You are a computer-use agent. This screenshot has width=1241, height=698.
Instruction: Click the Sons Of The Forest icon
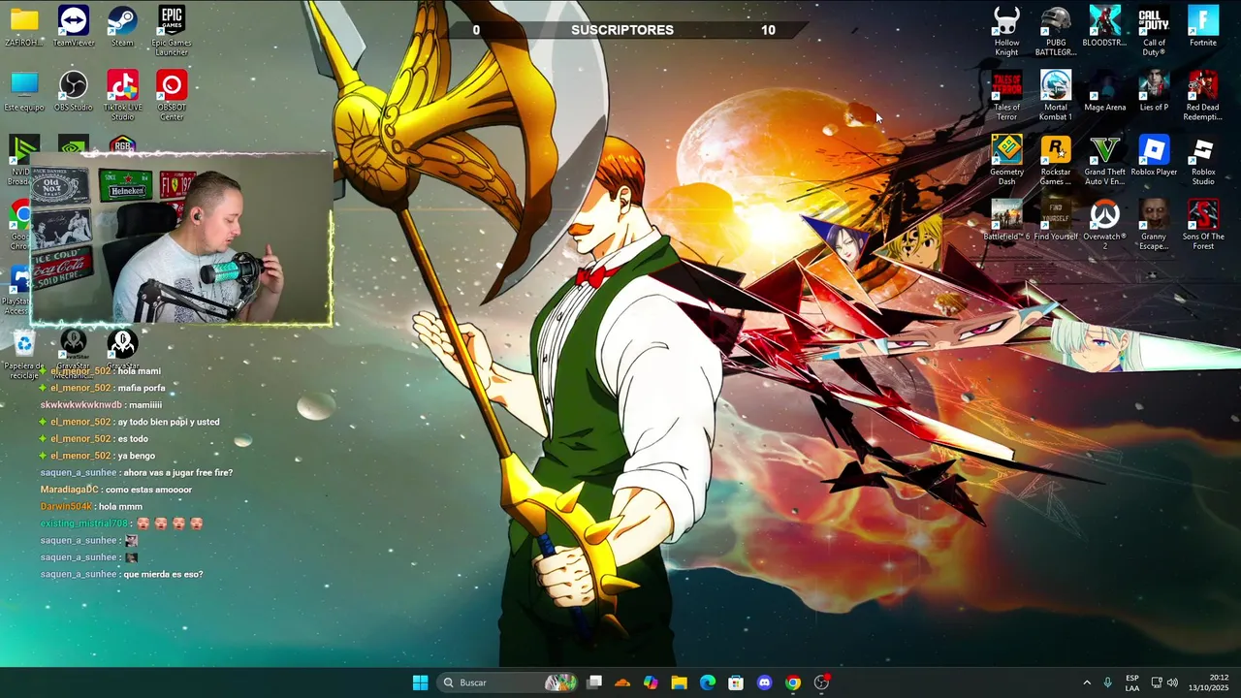(1203, 225)
